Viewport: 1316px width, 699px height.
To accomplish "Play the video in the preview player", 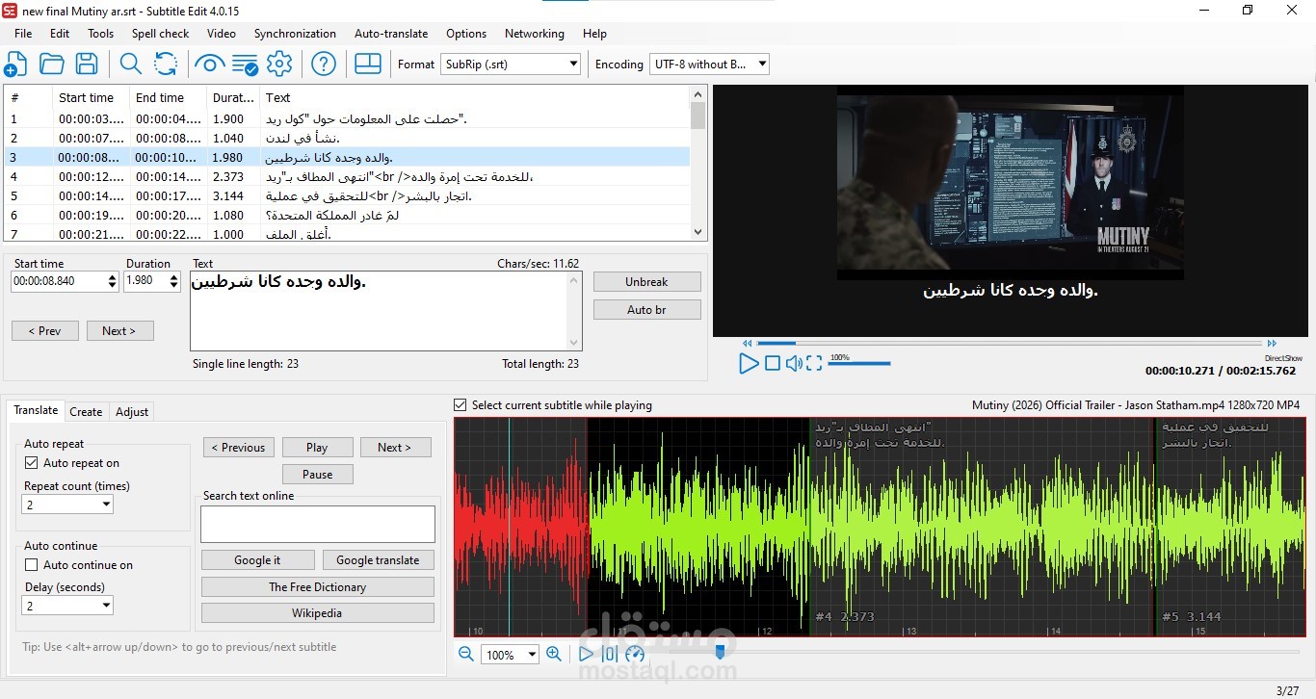I will click(749, 363).
